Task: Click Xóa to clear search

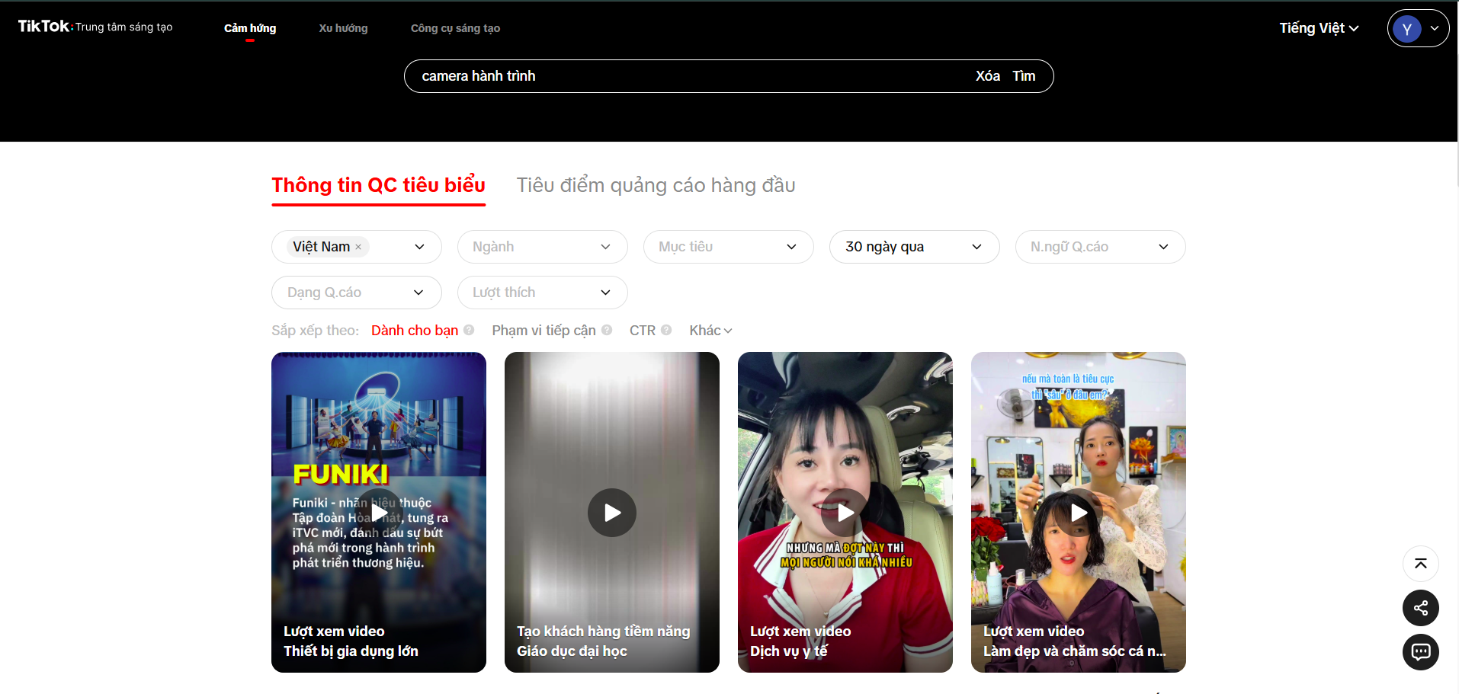Action: pos(988,76)
